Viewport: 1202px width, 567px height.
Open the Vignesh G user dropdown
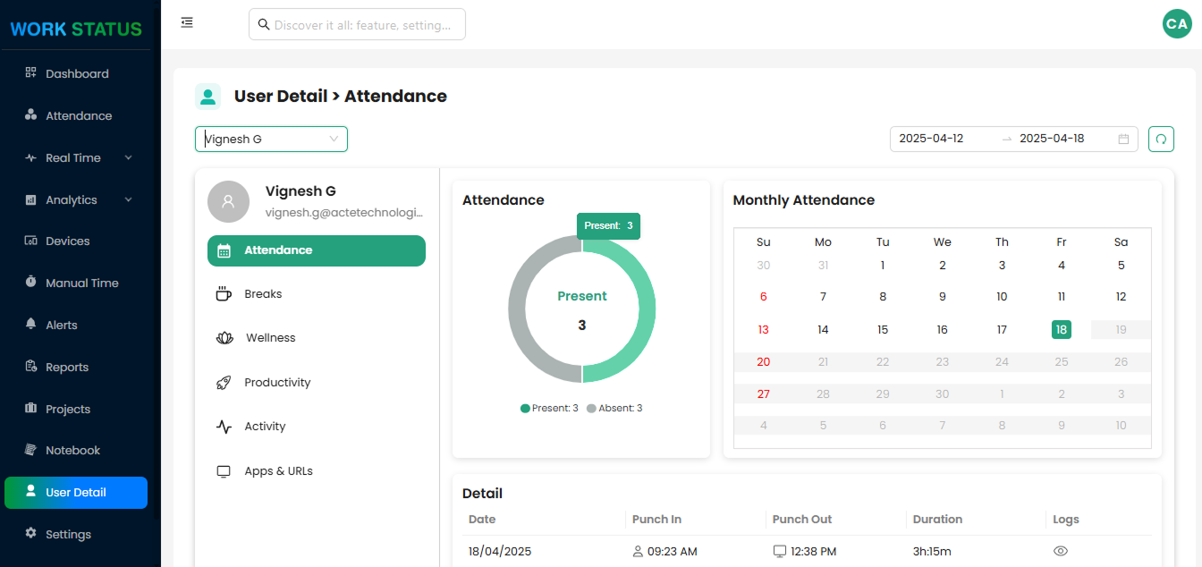pyautogui.click(x=271, y=139)
